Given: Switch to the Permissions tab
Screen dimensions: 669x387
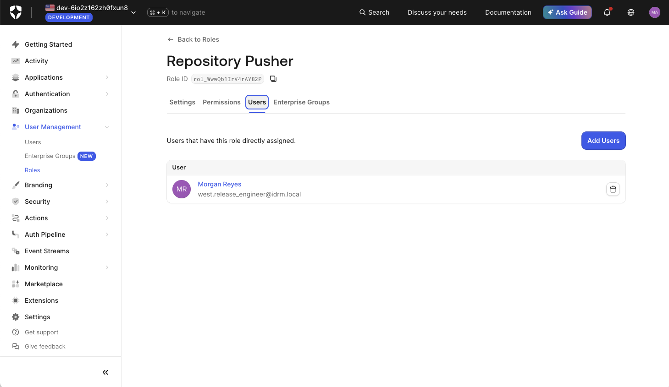Looking at the screenshot, I should point(221,102).
